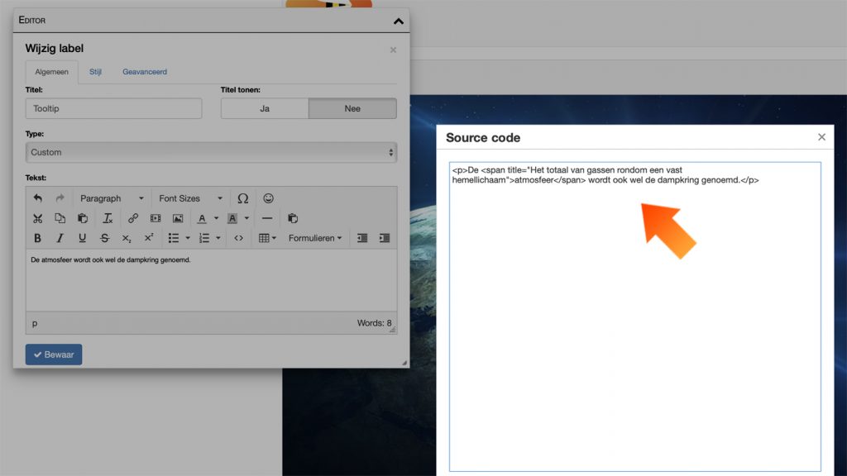Image resolution: width=847 pixels, height=476 pixels.
Task: Set Titel tonen to Ja
Action: click(x=265, y=108)
